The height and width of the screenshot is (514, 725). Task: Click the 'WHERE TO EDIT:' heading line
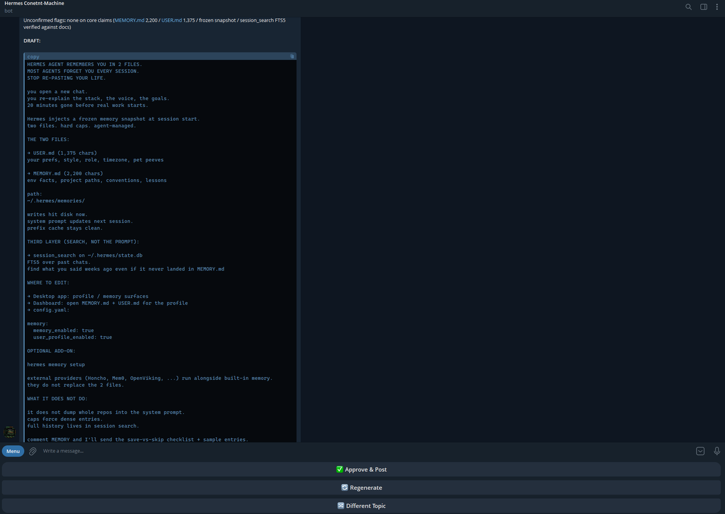click(48, 283)
